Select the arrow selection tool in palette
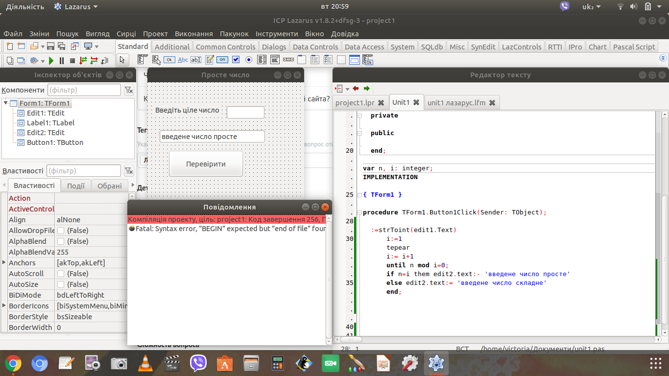This screenshot has width=669, height=376. point(122,60)
